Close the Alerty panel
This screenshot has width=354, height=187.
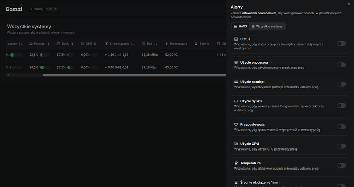pos(349,4)
